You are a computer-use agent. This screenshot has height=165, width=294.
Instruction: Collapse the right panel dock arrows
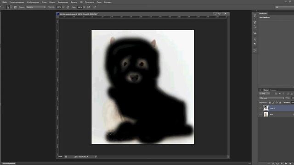point(256,11)
